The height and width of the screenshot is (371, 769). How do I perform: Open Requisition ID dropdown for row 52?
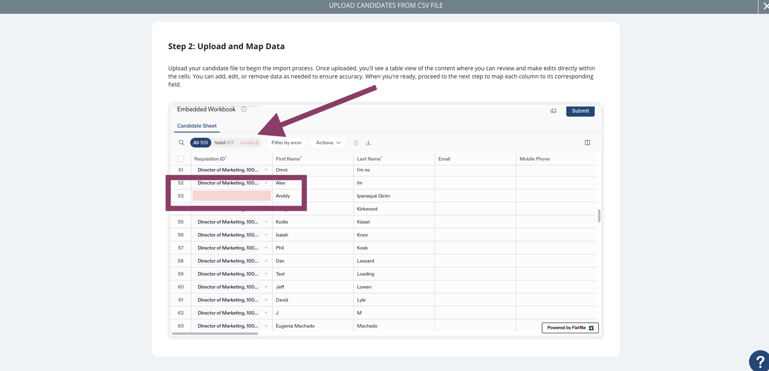tap(266, 183)
